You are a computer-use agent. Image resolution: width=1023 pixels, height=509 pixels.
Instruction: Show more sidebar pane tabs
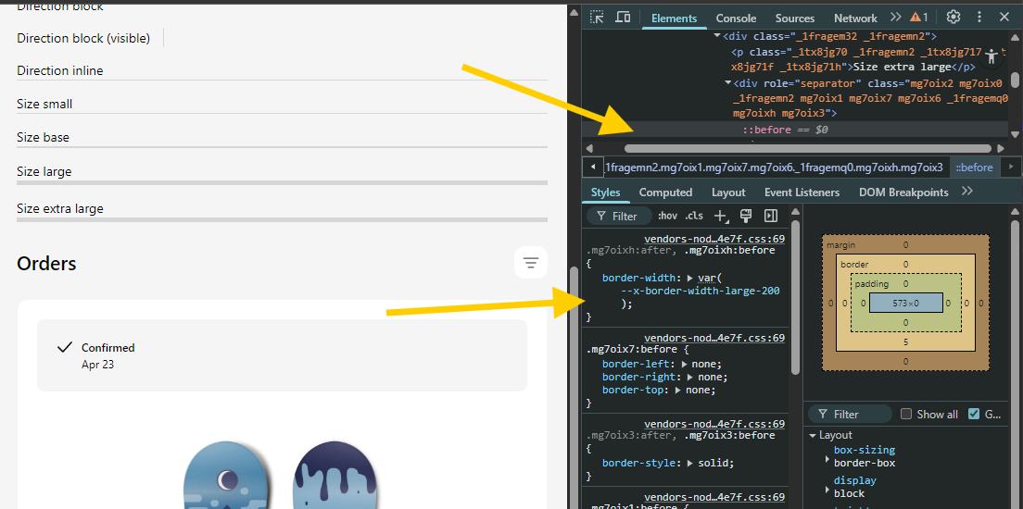[966, 192]
